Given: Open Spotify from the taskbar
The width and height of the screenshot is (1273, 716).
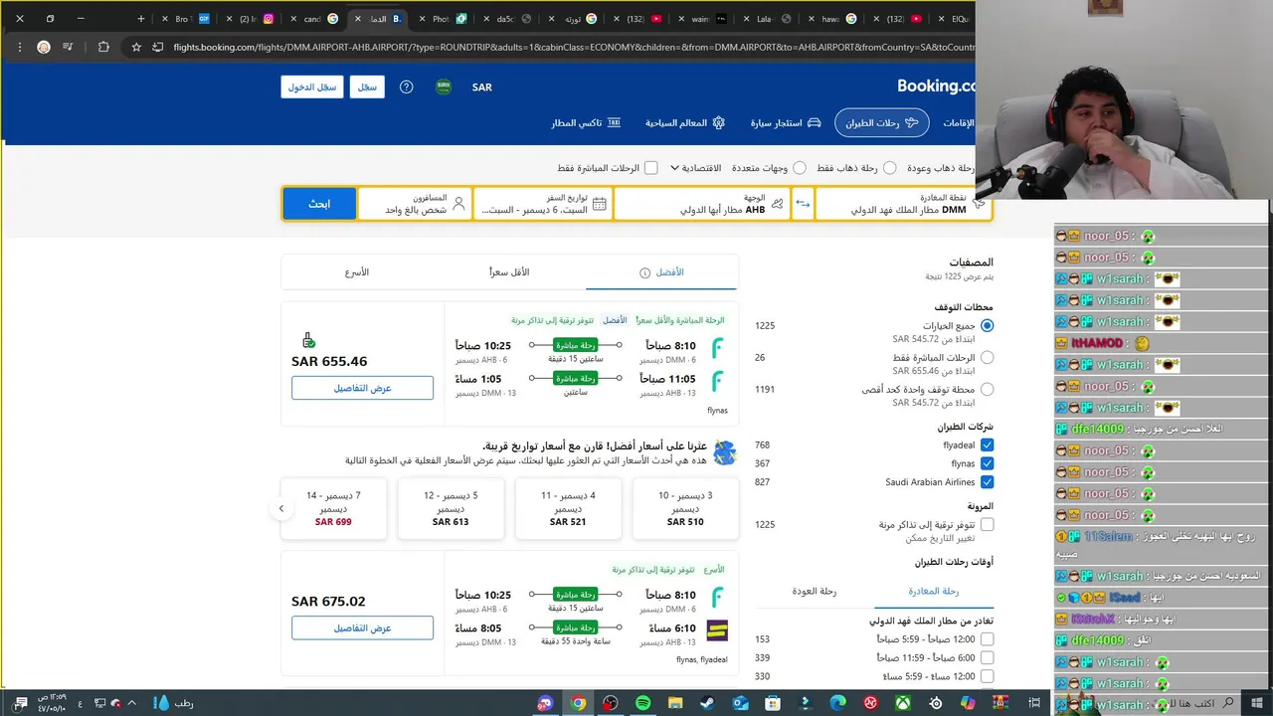Looking at the screenshot, I should 643,703.
